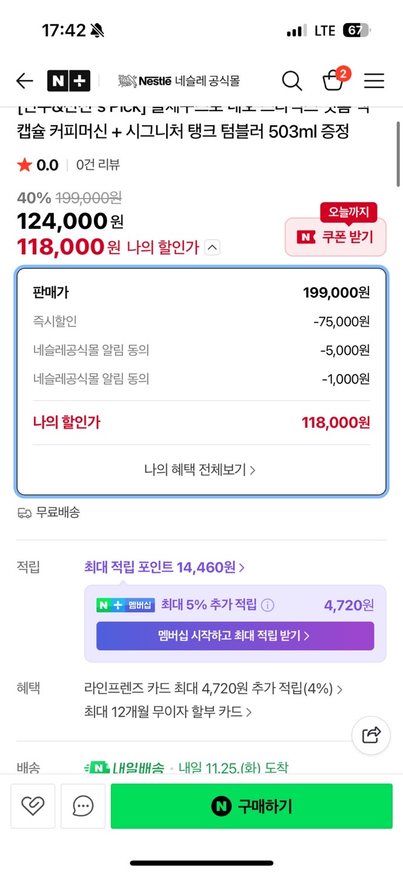Open the chat inquiry icon
Image resolution: width=403 pixels, height=874 pixels.
click(83, 806)
